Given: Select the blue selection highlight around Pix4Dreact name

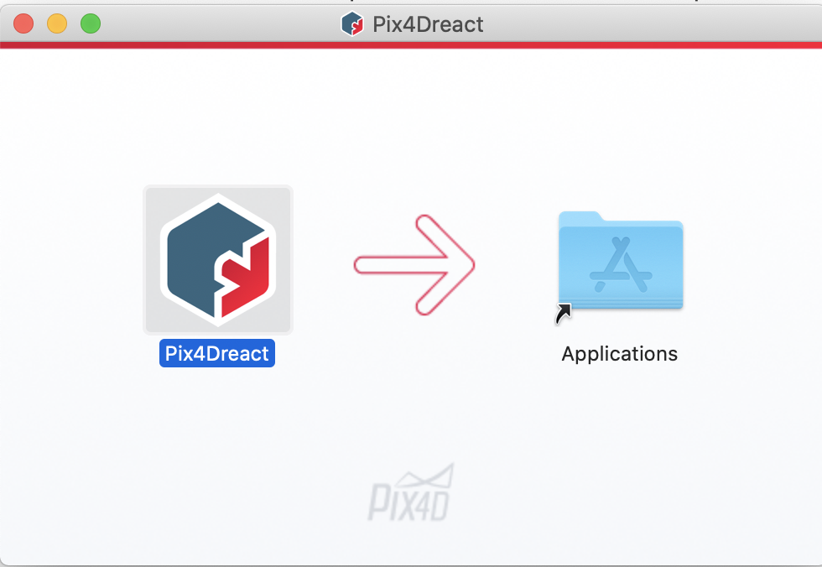Looking at the screenshot, I should pyautogui.click(x=216, y=353).
